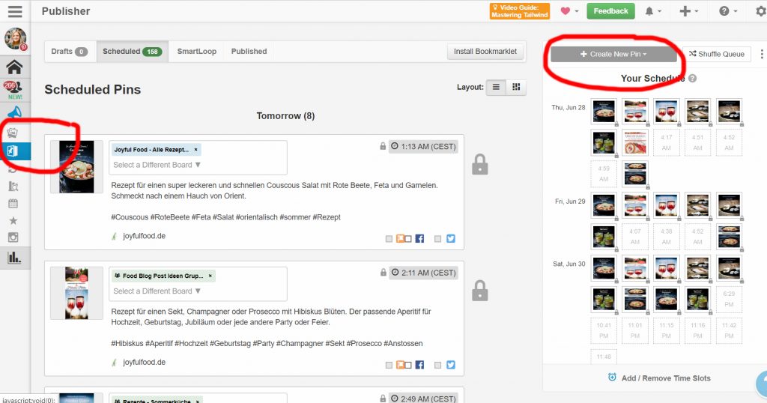Open the SmartLoop tab
Image resolution: width=767 pixels, height=403 pixels.
[x=196, y=52]
